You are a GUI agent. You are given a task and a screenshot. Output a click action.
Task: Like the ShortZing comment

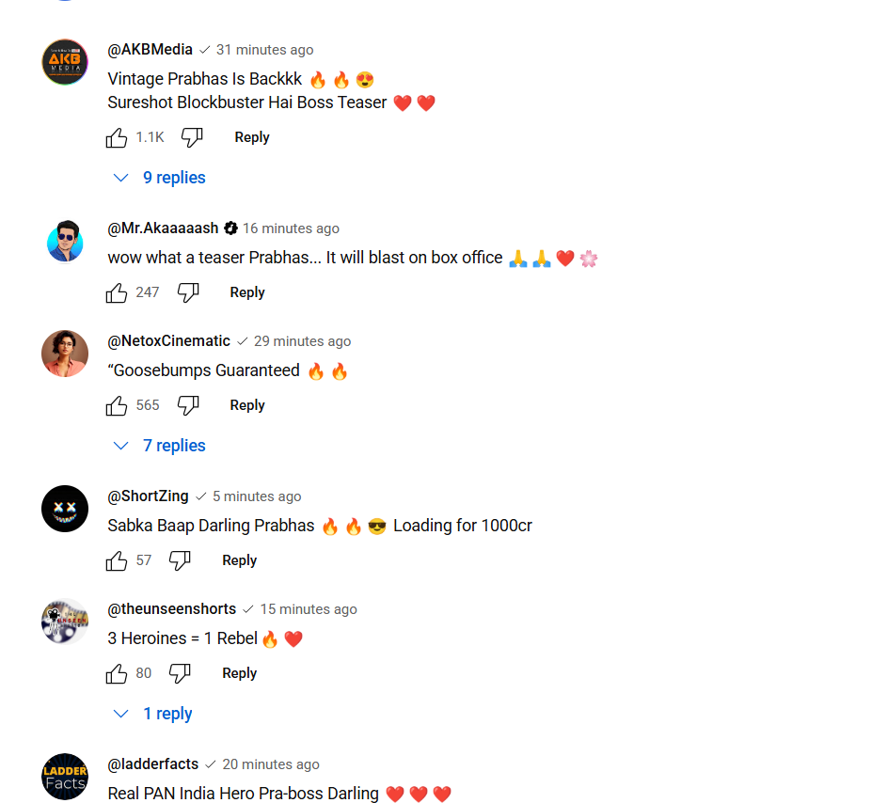(x=117, y=560)
